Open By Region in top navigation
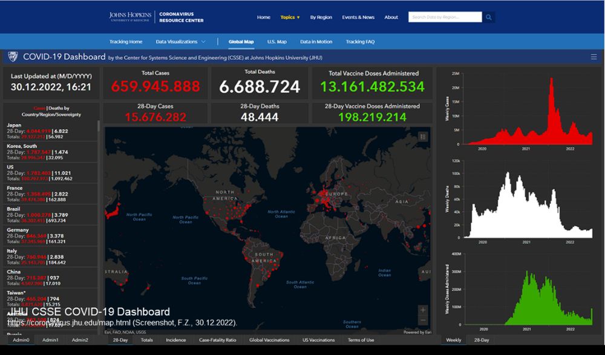 [x=321, y=18]
